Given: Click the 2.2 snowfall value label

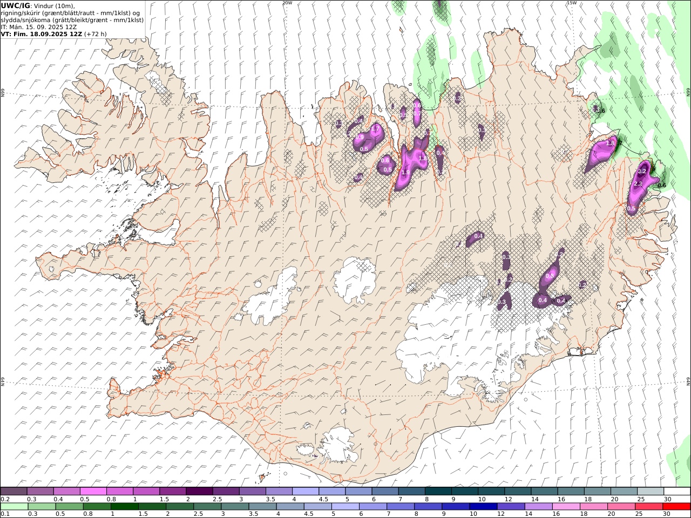Looking at the screenshot, I should (638, 184).
